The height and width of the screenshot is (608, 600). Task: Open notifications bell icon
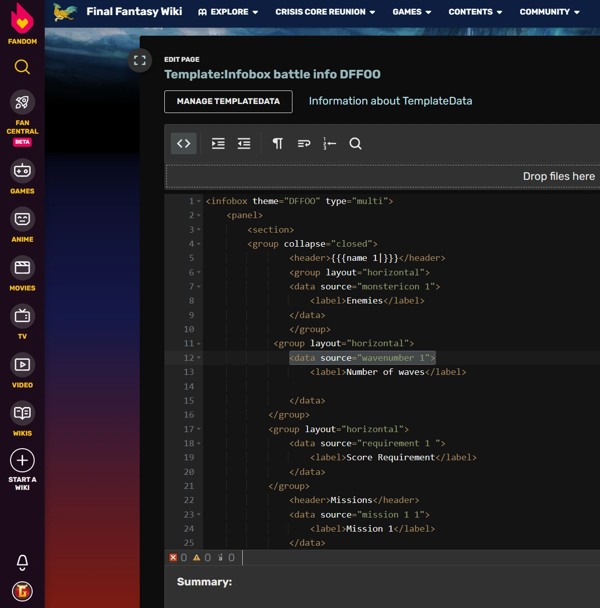pos(22,562)
